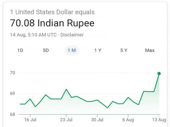Viewport: 170px width, 127px height.
Task: Click the 70 y-axis value label
Action: click(x=13, y=73)
